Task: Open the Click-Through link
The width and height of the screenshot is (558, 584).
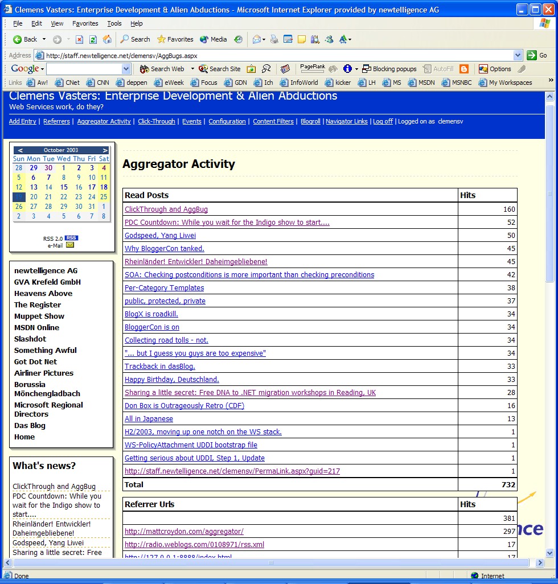Action: coord(157,121)
